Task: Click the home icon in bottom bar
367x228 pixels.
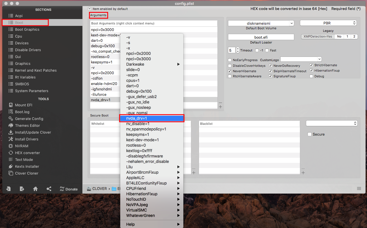Action: (35, 189)
